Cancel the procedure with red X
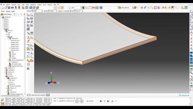 tap(30, 95)
